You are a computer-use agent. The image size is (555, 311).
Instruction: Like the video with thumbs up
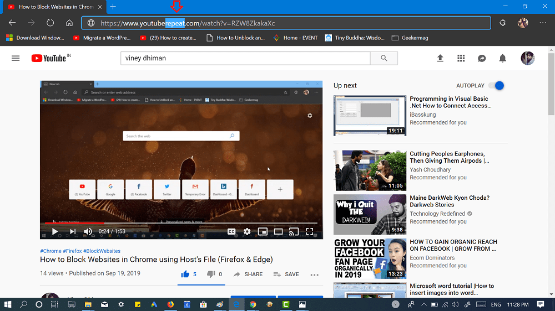185,274
